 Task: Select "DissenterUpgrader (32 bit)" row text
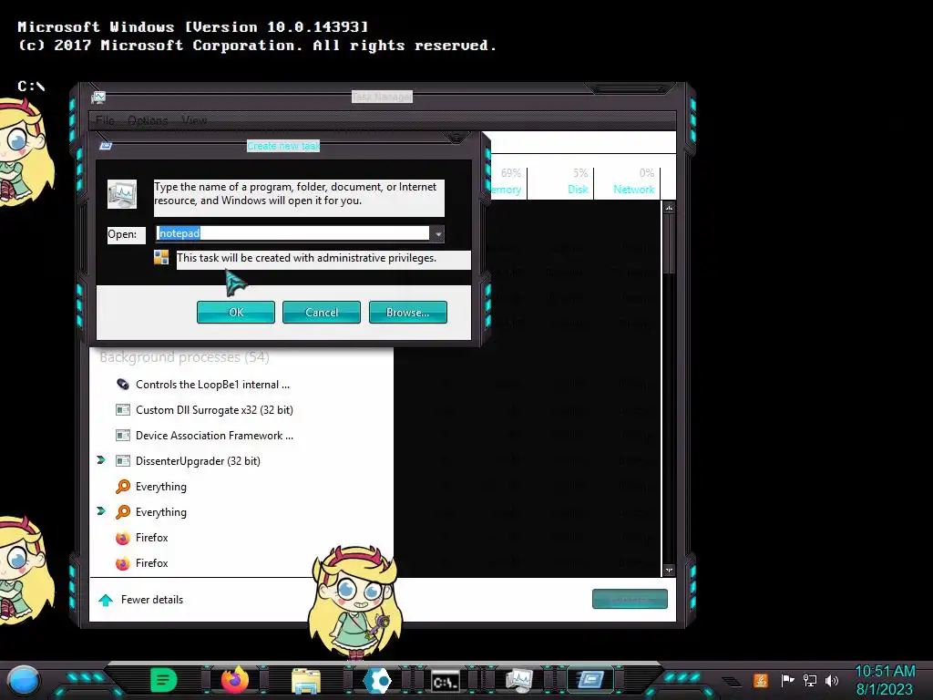click(x=198, y=461)
